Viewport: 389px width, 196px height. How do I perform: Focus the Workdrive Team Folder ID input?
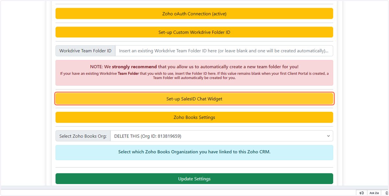click(x=224, y=51)
